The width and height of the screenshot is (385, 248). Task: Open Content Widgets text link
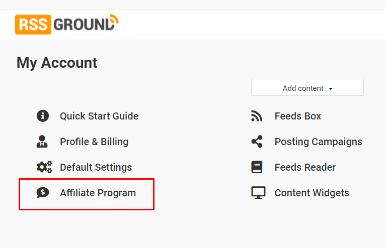click(312, 193)
